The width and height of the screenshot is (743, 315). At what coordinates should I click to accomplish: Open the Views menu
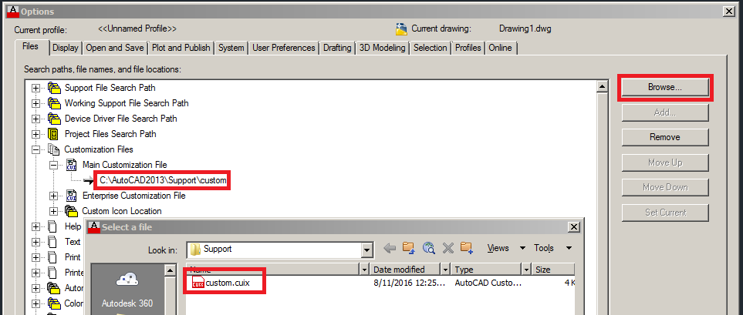(506, 248)
